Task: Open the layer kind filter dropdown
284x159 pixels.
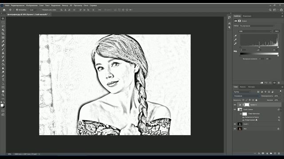Action: pos(242,92)
